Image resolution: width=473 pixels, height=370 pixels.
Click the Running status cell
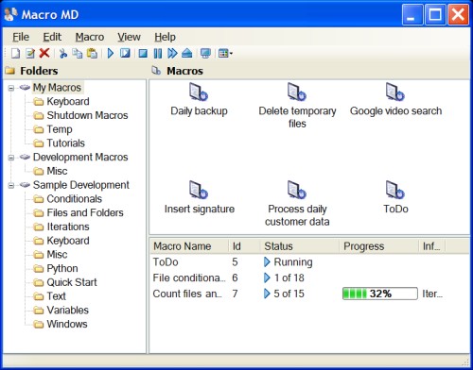click(x=289, y=261)
